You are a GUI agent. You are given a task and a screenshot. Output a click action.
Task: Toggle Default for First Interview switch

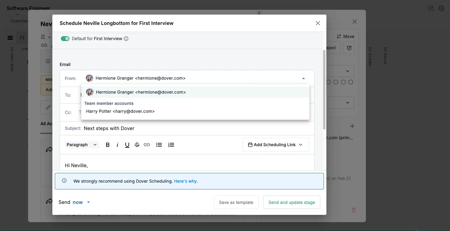tap(65, 39)
